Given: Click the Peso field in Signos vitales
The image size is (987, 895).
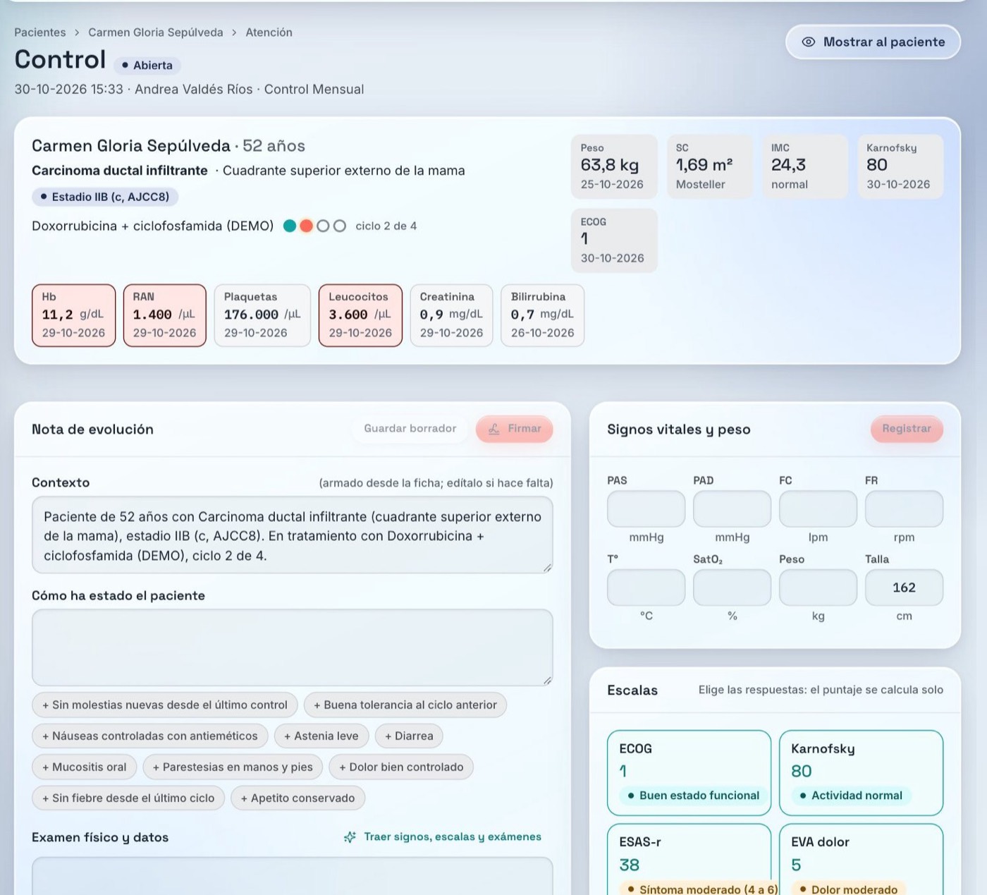Looking at the screenshot, I should click(818, 587).
